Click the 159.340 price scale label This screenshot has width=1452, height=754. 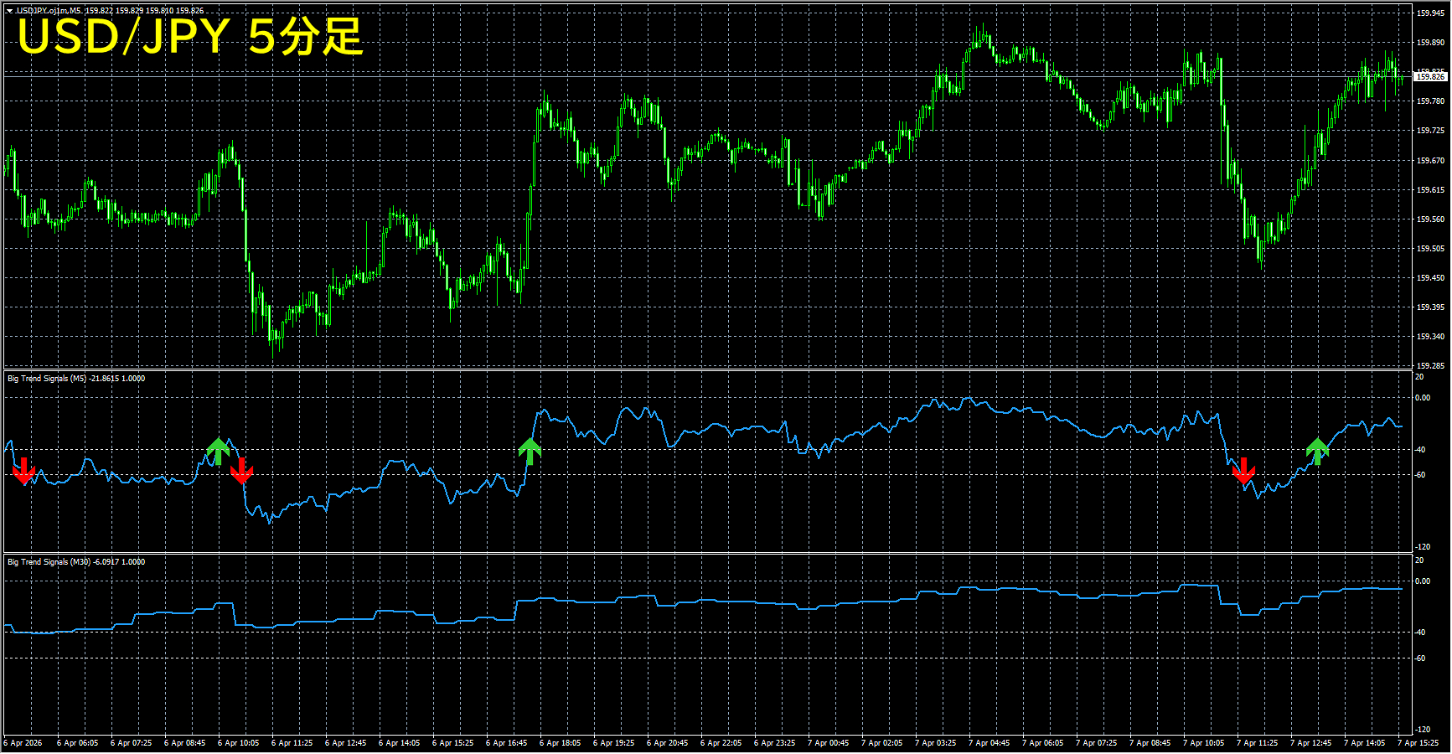click(x=1430, y=337)
